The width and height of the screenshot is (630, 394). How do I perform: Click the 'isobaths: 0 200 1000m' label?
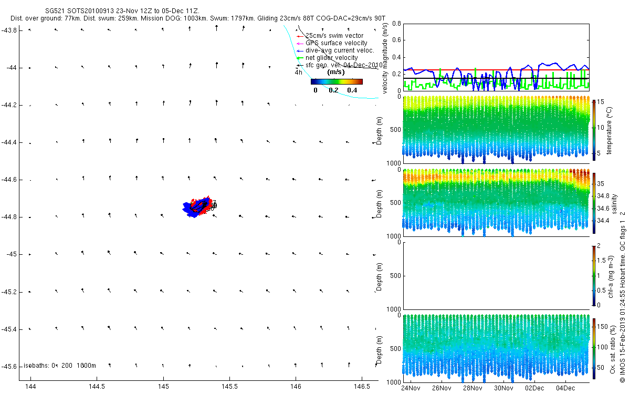(x=59, y=365)
